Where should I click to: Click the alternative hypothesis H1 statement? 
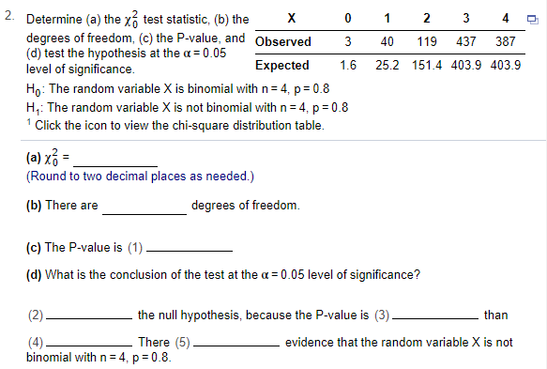pyautogui.click(x=187, y=108)
